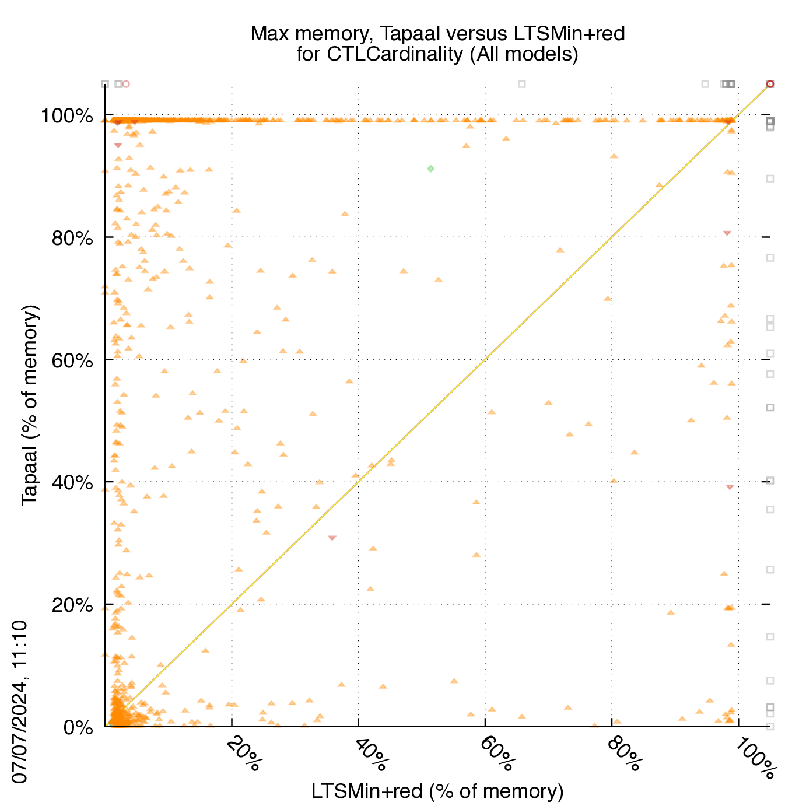Click the '60%' tick label on the Tapaal axis

point(72,360)
